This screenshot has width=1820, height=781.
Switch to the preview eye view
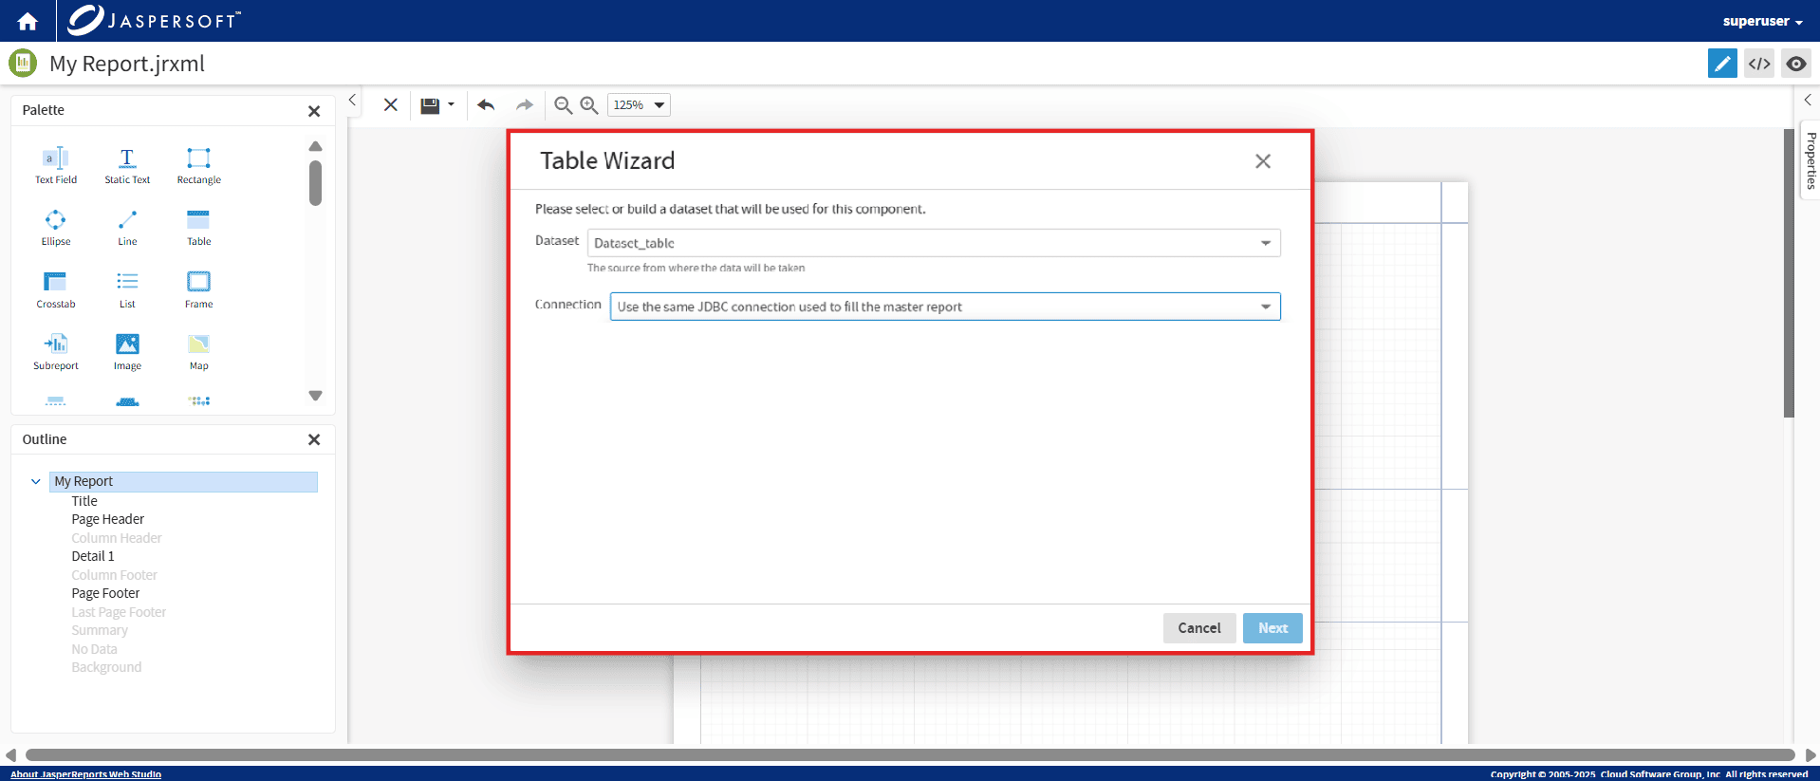point(1795,64)
